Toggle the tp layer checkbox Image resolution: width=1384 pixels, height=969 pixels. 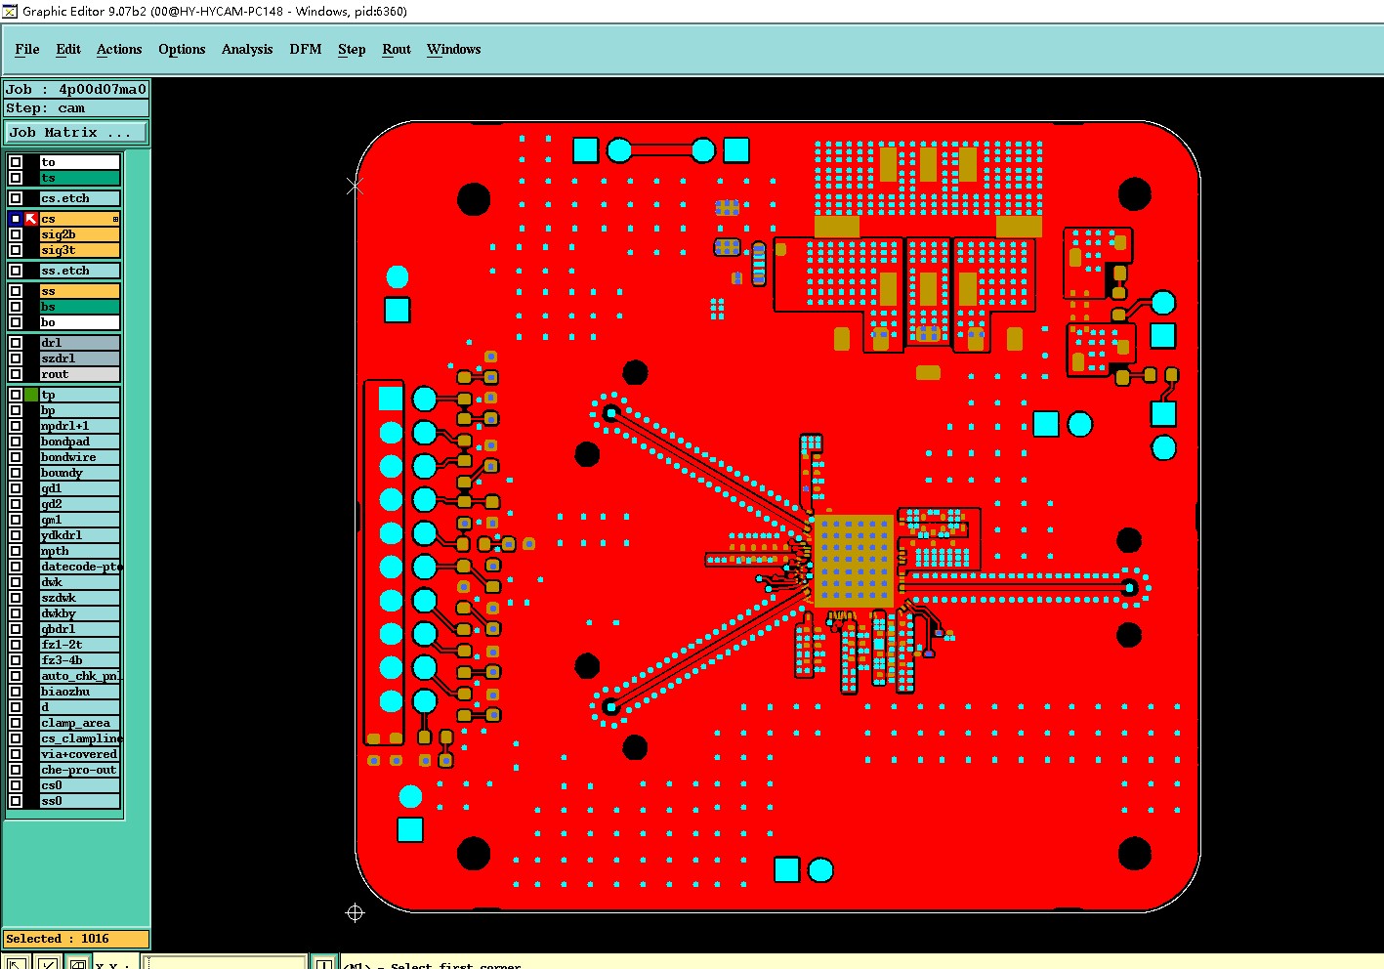16,395
